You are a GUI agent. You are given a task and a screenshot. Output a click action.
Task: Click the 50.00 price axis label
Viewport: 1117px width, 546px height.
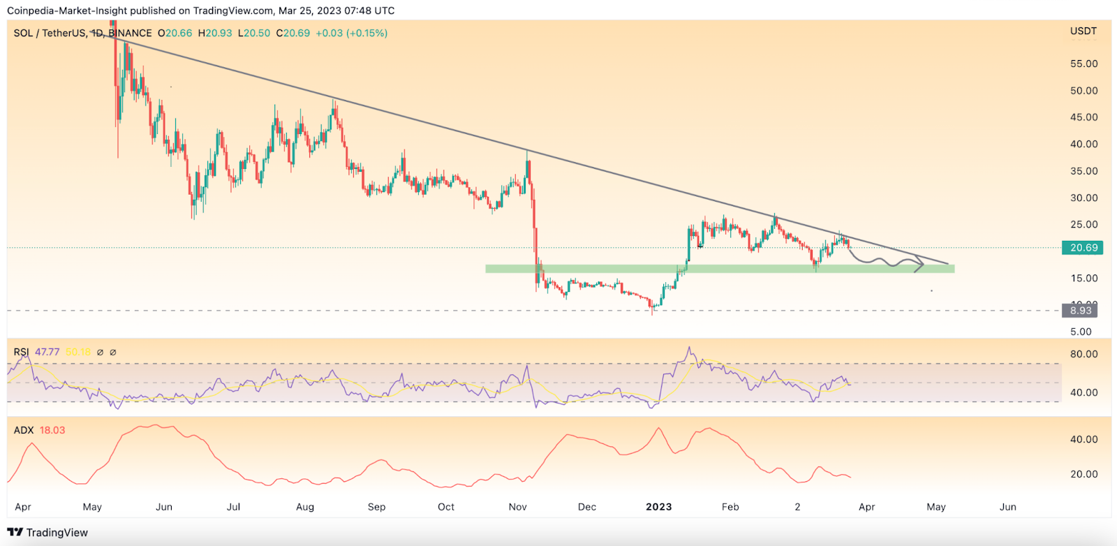1084,91
